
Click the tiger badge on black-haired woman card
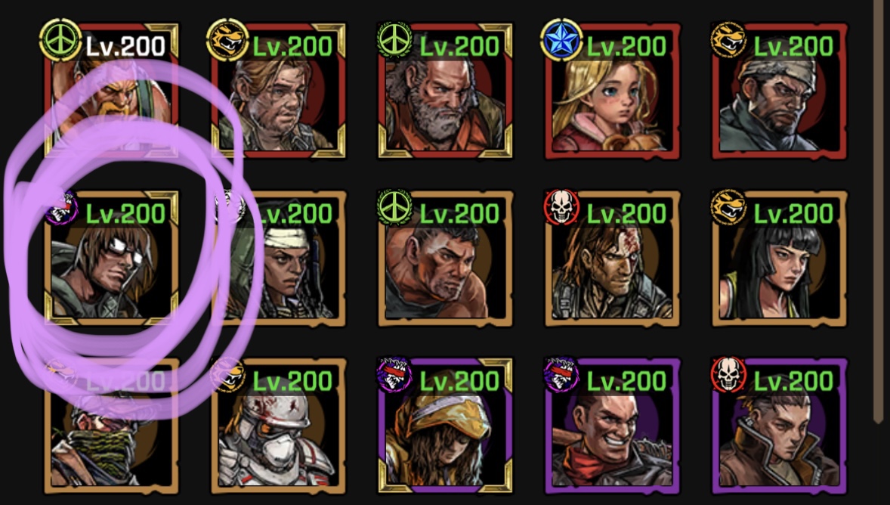click(x=728, y=207)
